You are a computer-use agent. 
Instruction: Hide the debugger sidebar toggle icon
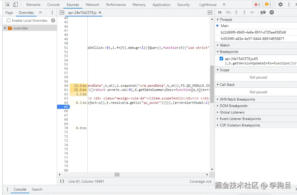point(210,12)
